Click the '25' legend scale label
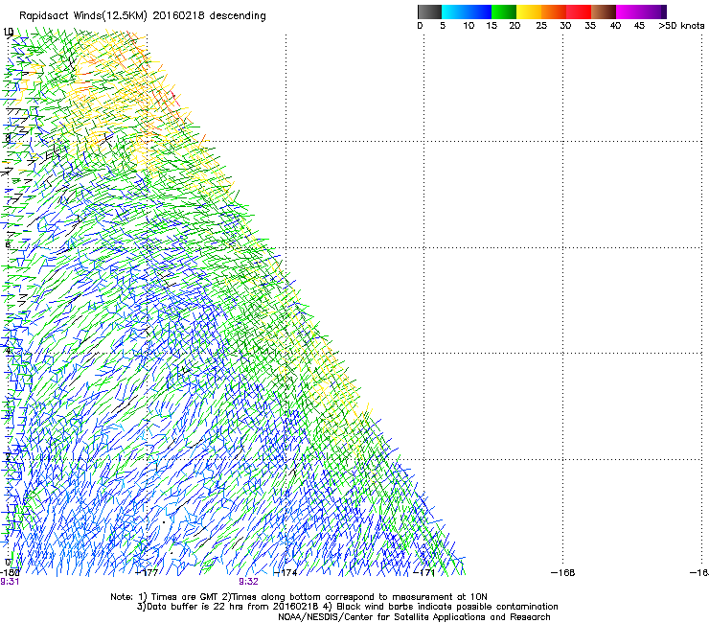 point(541,26)
